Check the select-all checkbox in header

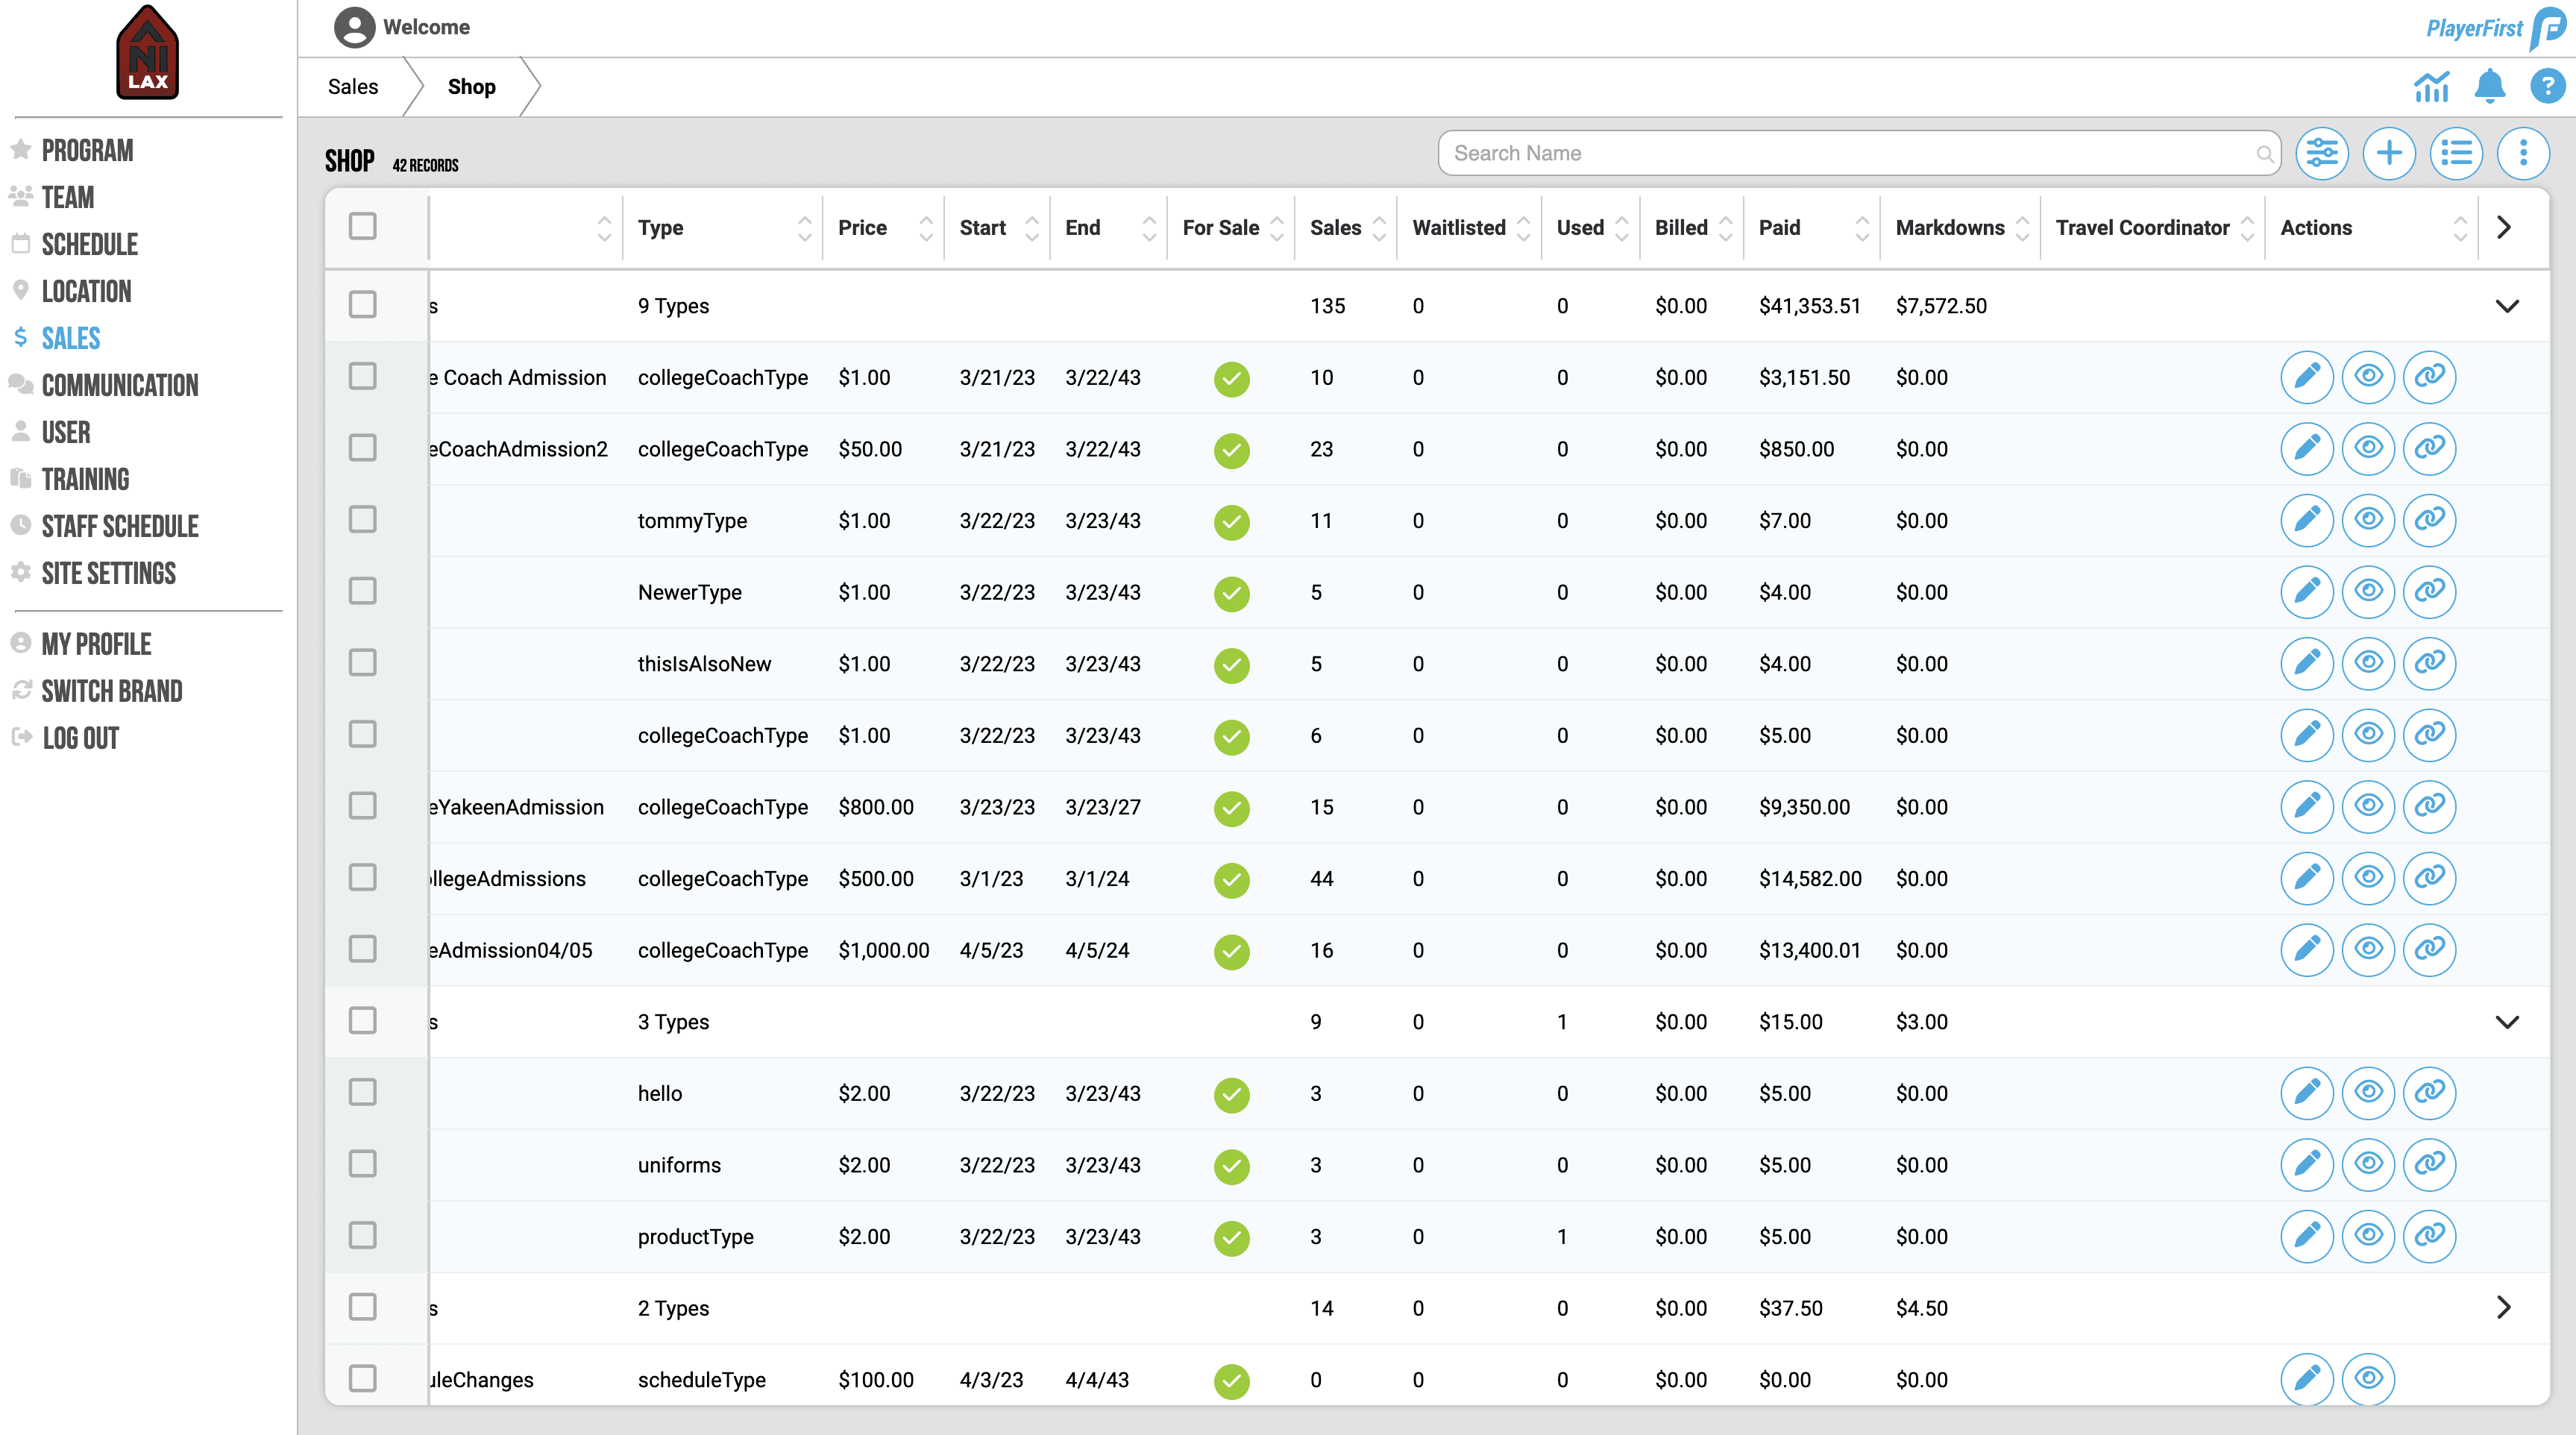[362, 226]
